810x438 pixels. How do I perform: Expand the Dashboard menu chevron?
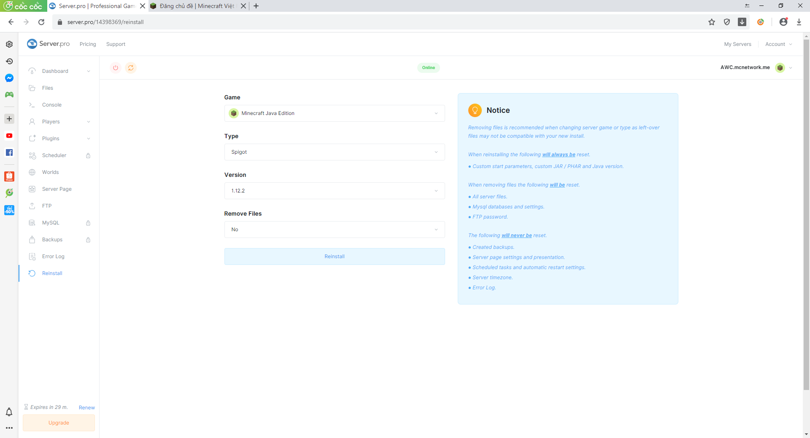point(89,71)
